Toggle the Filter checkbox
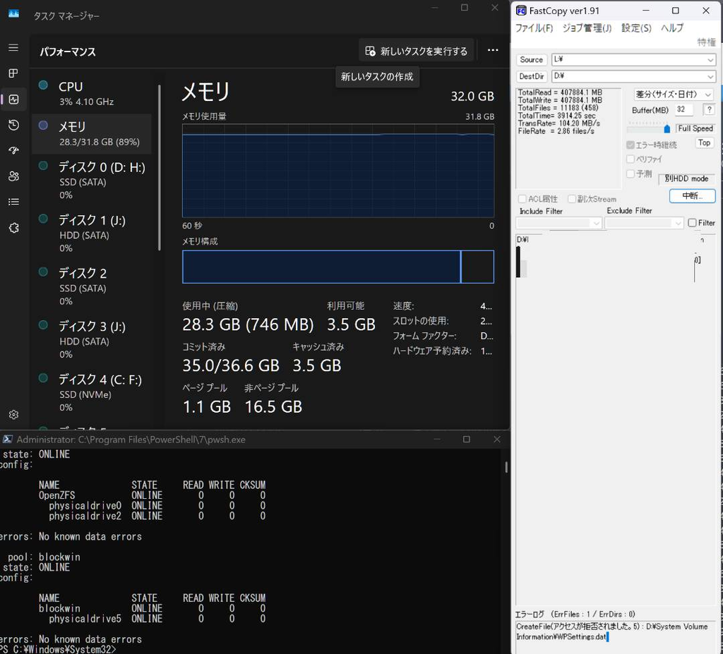The image size is (723, 654). pyautogui.click(x=692, y=223)
